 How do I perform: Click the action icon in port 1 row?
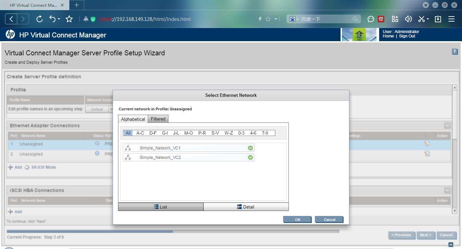(x=427, y=143)
